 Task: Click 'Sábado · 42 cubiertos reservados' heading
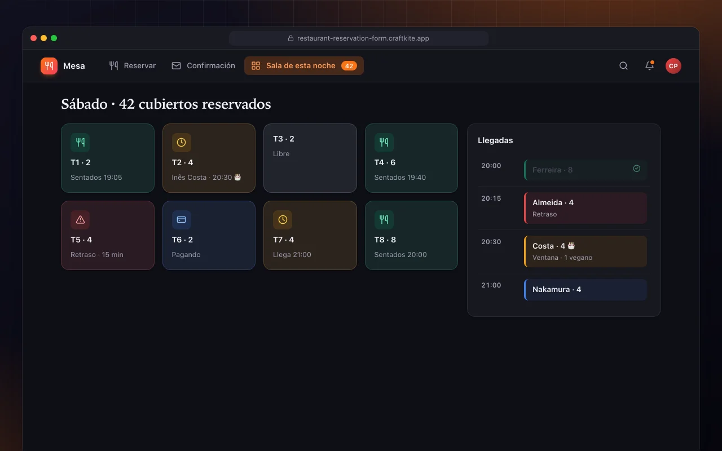(x=166, y=104)
